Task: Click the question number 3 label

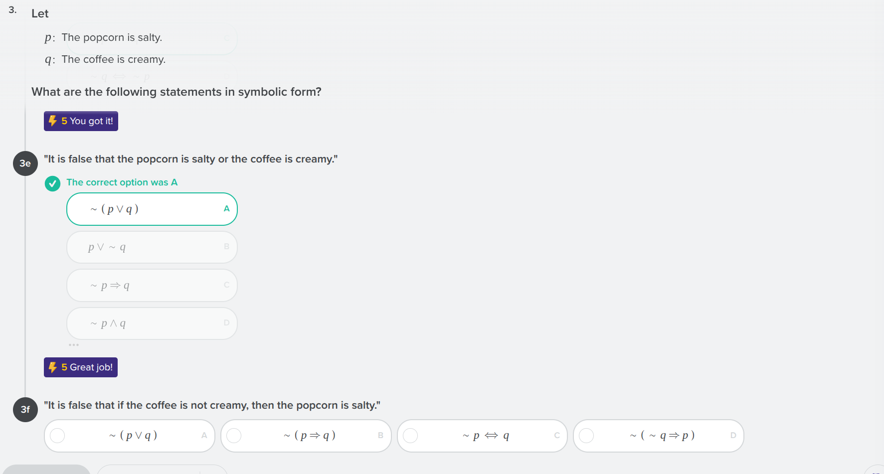Action: pyautogui.click(x=12, y=10)
